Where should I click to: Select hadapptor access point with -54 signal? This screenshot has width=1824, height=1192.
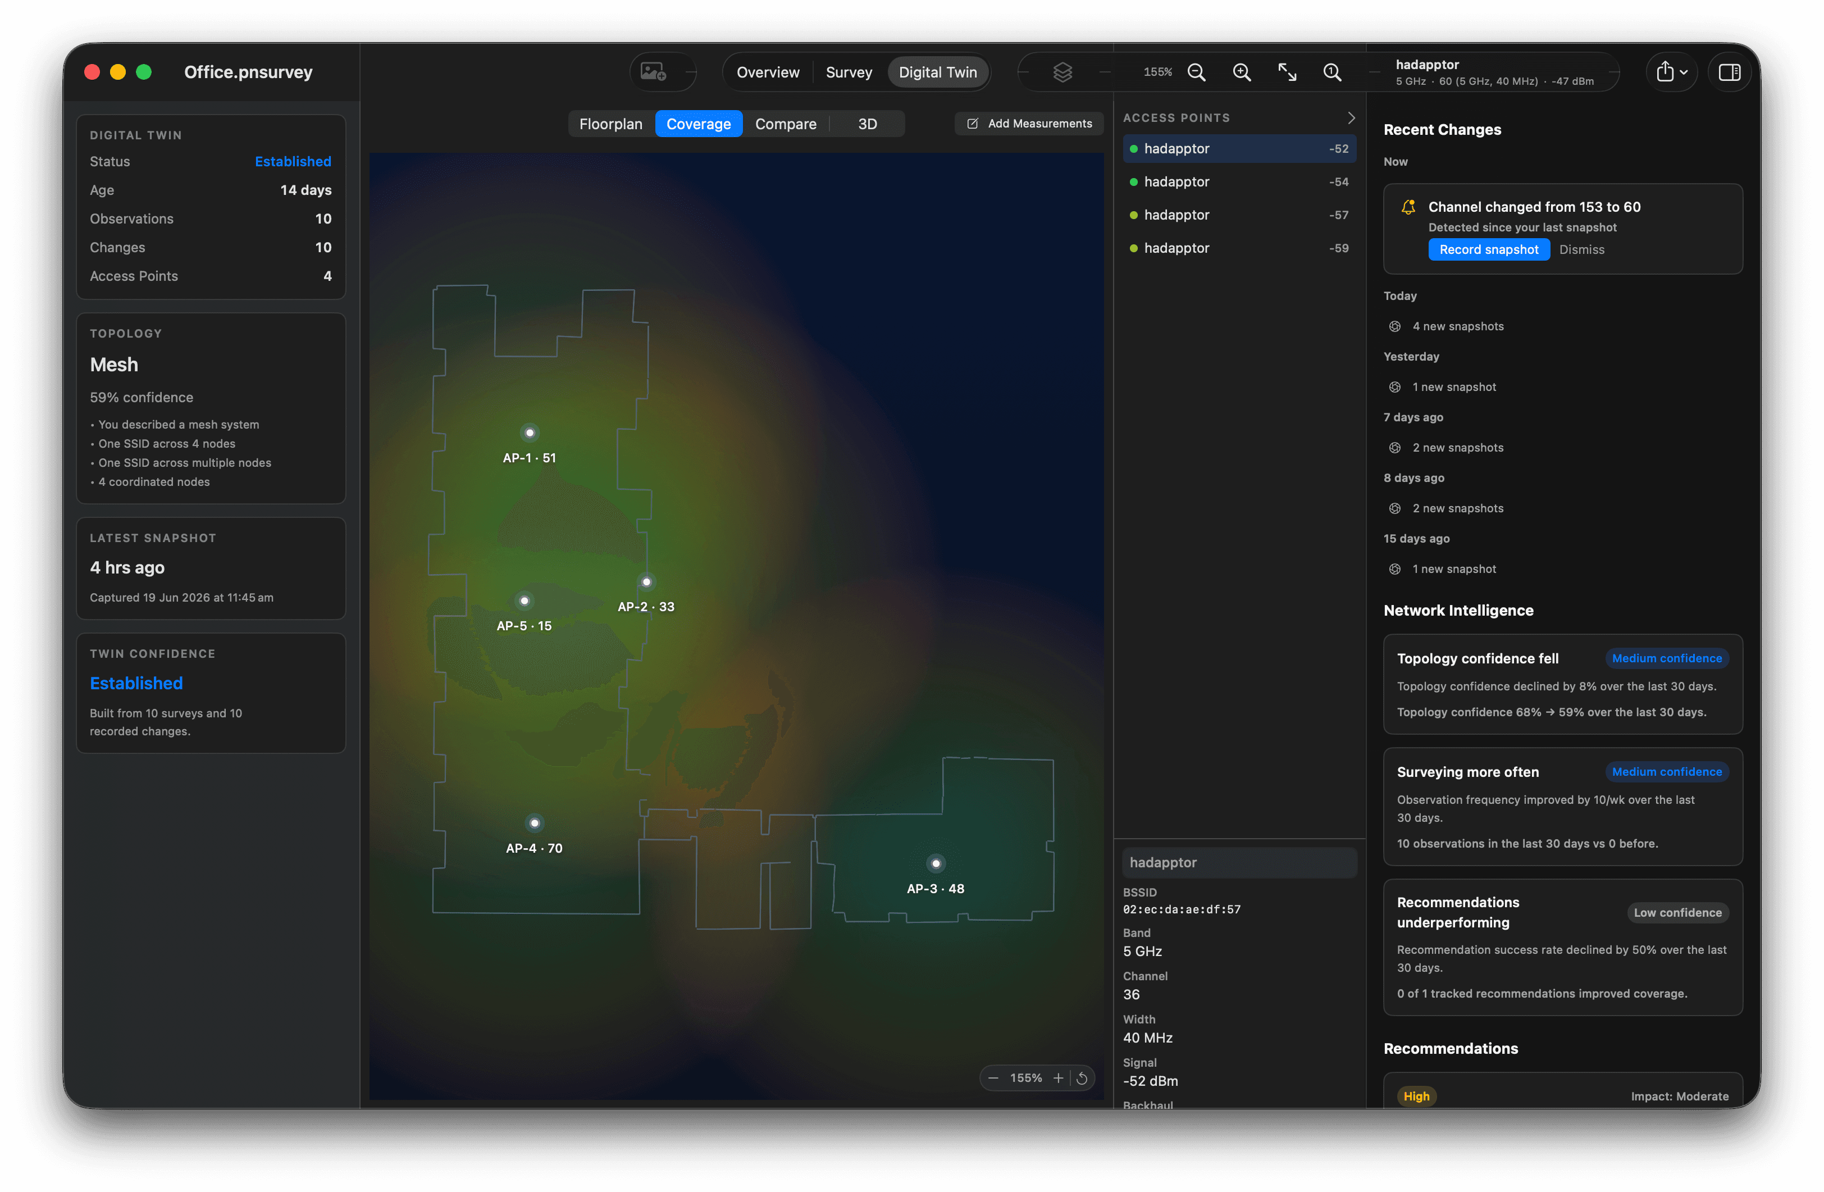pos(1239,181)
